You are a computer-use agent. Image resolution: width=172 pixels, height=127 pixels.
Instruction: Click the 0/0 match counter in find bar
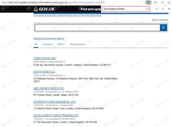click(x=147, y=9)
